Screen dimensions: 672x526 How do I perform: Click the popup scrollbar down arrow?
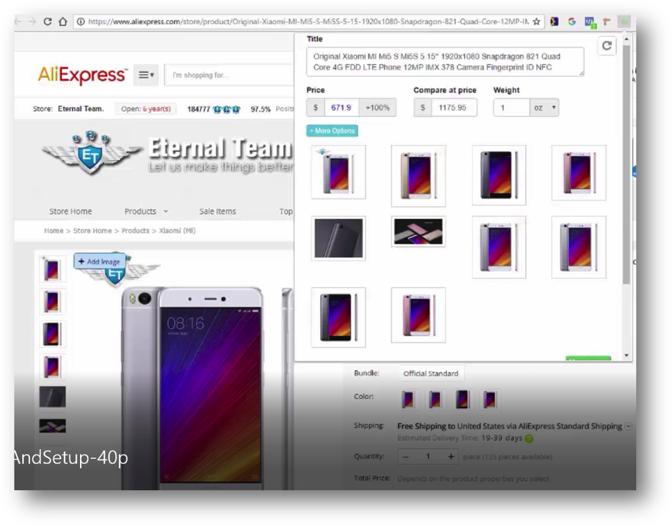(626, 355)
